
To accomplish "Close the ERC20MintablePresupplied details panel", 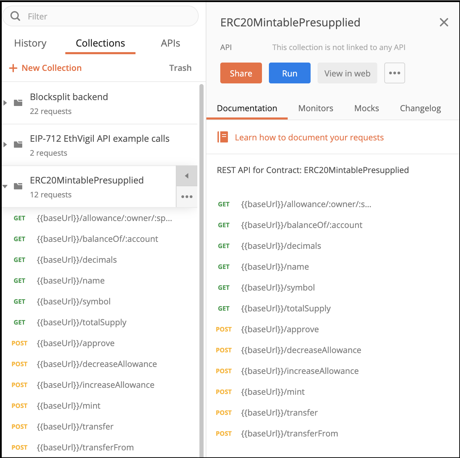I will (x=444, y=23).
